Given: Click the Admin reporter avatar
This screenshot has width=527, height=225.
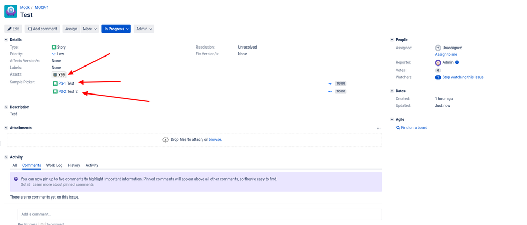Looking at the screenshot, I should (438, 62).
